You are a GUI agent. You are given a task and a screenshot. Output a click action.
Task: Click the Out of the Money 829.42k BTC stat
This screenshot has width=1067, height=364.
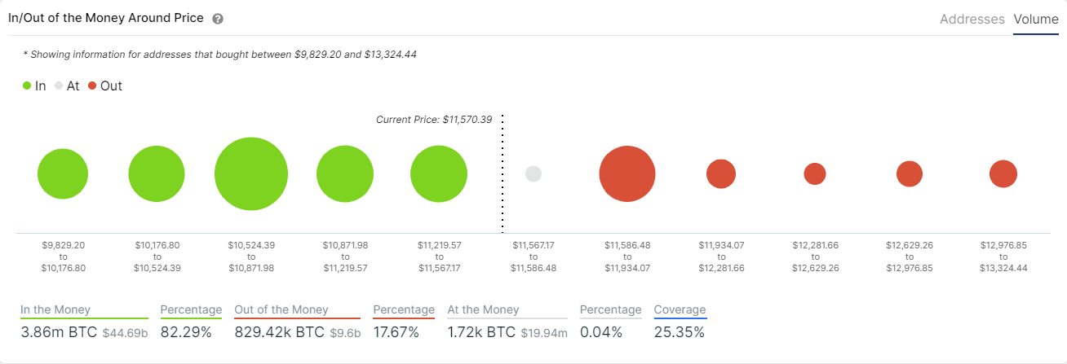click(280, 332)
